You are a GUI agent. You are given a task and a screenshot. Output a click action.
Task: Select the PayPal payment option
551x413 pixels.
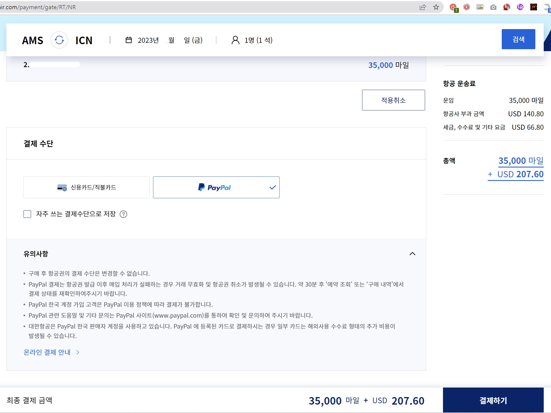coord(216,187)
